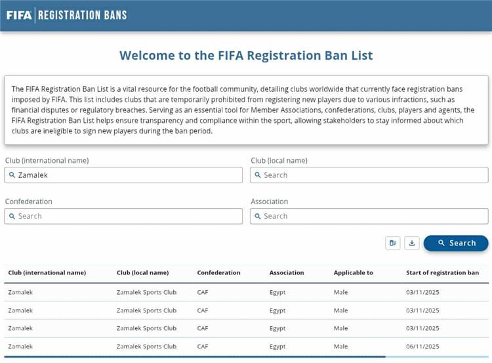
Task: Sort by Club (international name) column header
Action: point(47,272)
